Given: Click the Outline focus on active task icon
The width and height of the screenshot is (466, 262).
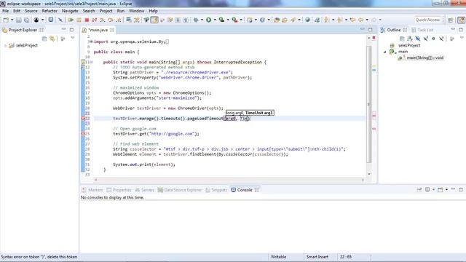Looking at the screenshot, I should click(x=452, y=39).
